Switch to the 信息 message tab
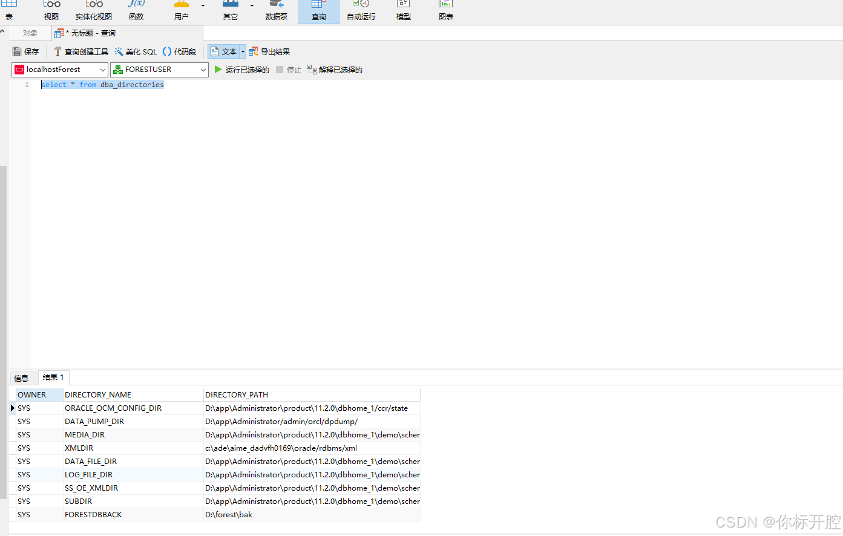The width and height of the screenshot is (843, 536). point(22,377)
